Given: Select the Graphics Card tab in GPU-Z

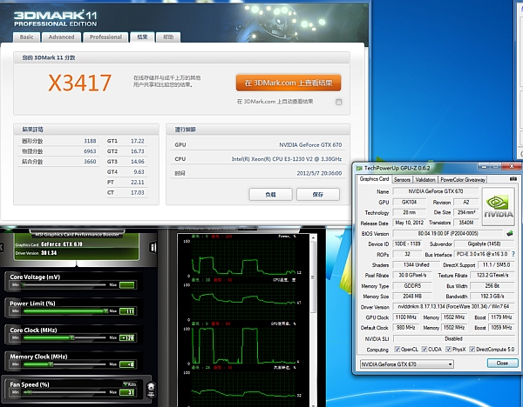Looking at the screenshot, I should click(x=374, y=179).
